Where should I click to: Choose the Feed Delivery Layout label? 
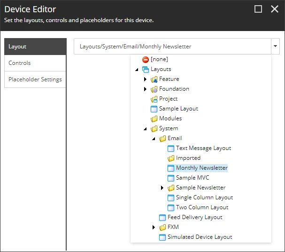195,217
